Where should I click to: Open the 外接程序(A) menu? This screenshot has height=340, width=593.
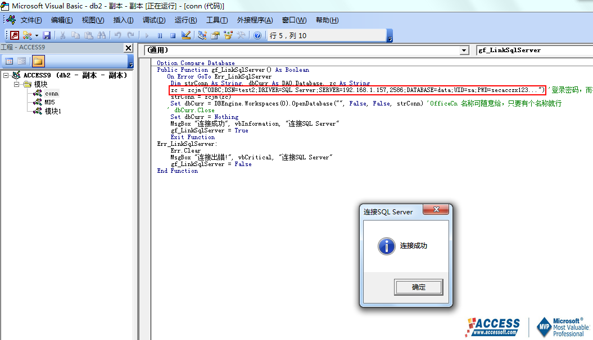point(255,20)
